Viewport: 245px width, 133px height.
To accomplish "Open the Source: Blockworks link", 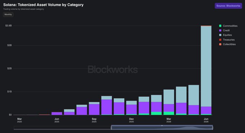I will point(228,6).
